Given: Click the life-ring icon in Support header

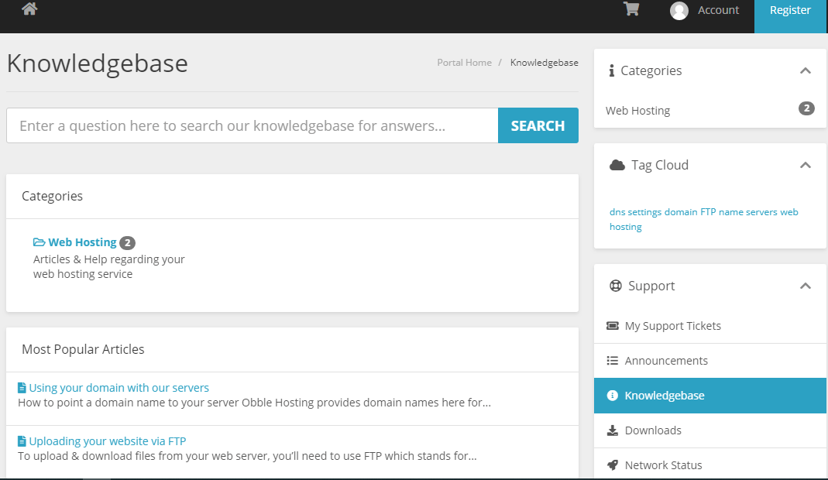Looking at the screenshot, I should pyautogui.click(x=616, y=286).
